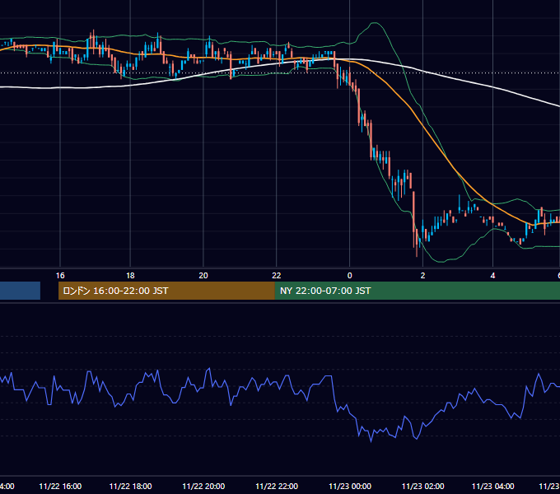Viewport: 560px width, 494px height.
Task: Click the 11/23 04:00 date label
Action: click(x=492, y=486)
